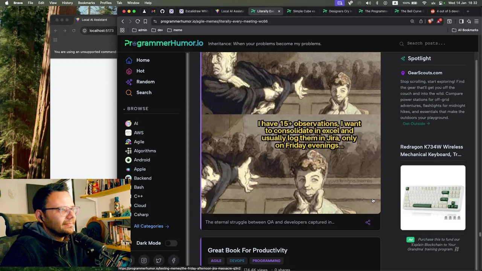
Task: Go back in Brave browser
Action: pos(122,21)
